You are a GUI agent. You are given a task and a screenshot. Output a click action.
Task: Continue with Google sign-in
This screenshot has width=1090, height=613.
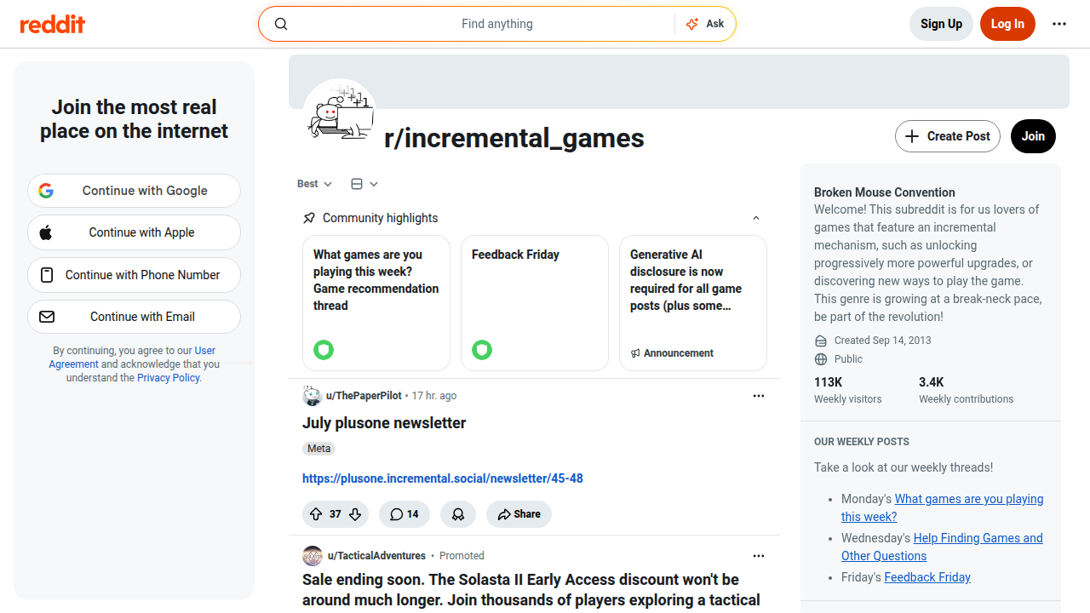pyautogui.click(x=135, y=191)
